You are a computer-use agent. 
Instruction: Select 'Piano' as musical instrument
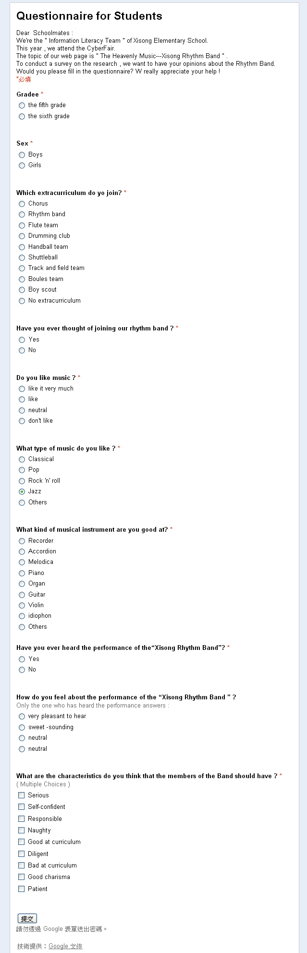coord(22,573)
